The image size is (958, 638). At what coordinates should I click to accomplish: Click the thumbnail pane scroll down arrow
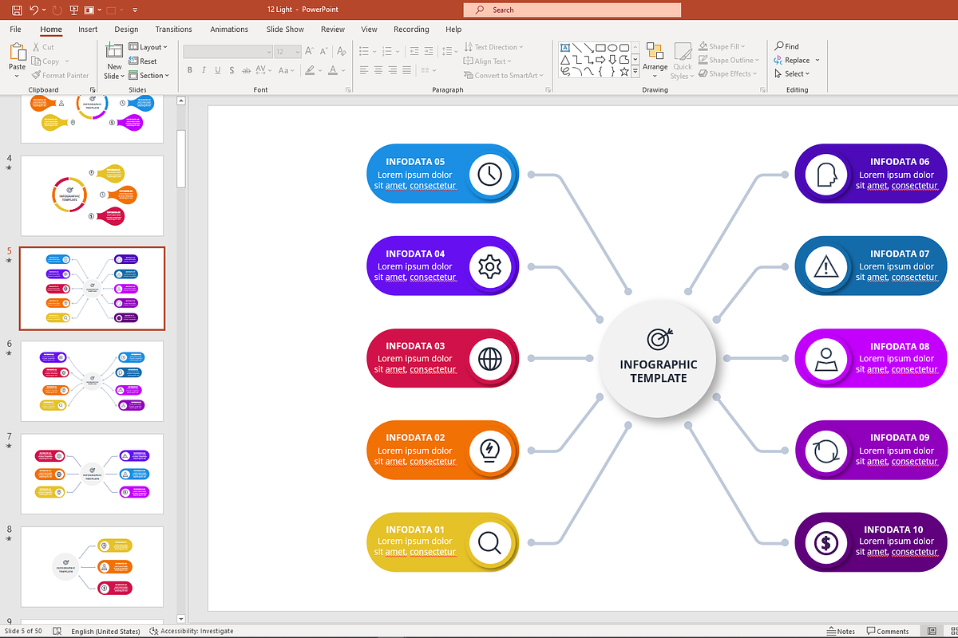click(181, 619)
